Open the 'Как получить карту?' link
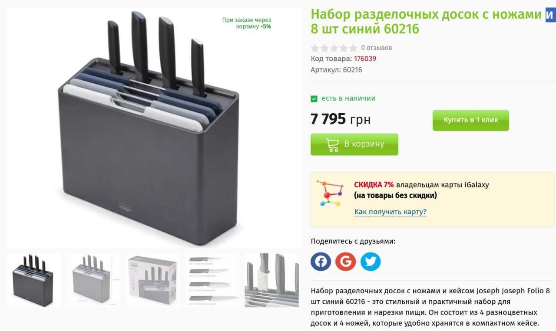 pyautogui.click(x=391, y=212)
